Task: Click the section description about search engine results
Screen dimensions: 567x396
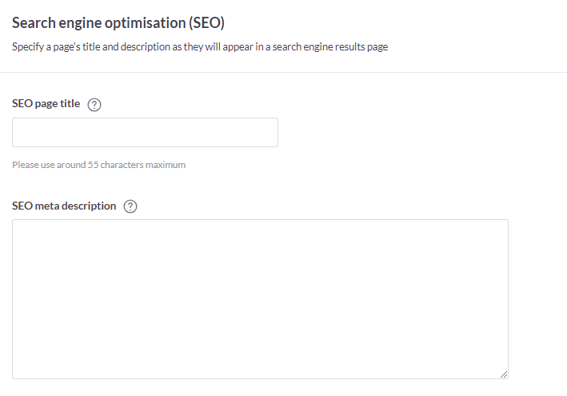Action: click(200, 47)
